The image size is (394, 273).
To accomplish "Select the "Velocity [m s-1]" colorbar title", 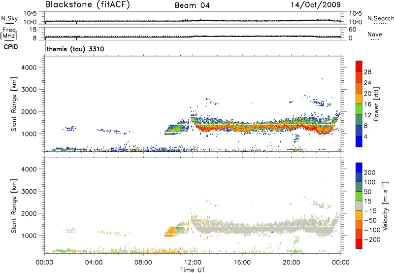I will pos(385,206).
